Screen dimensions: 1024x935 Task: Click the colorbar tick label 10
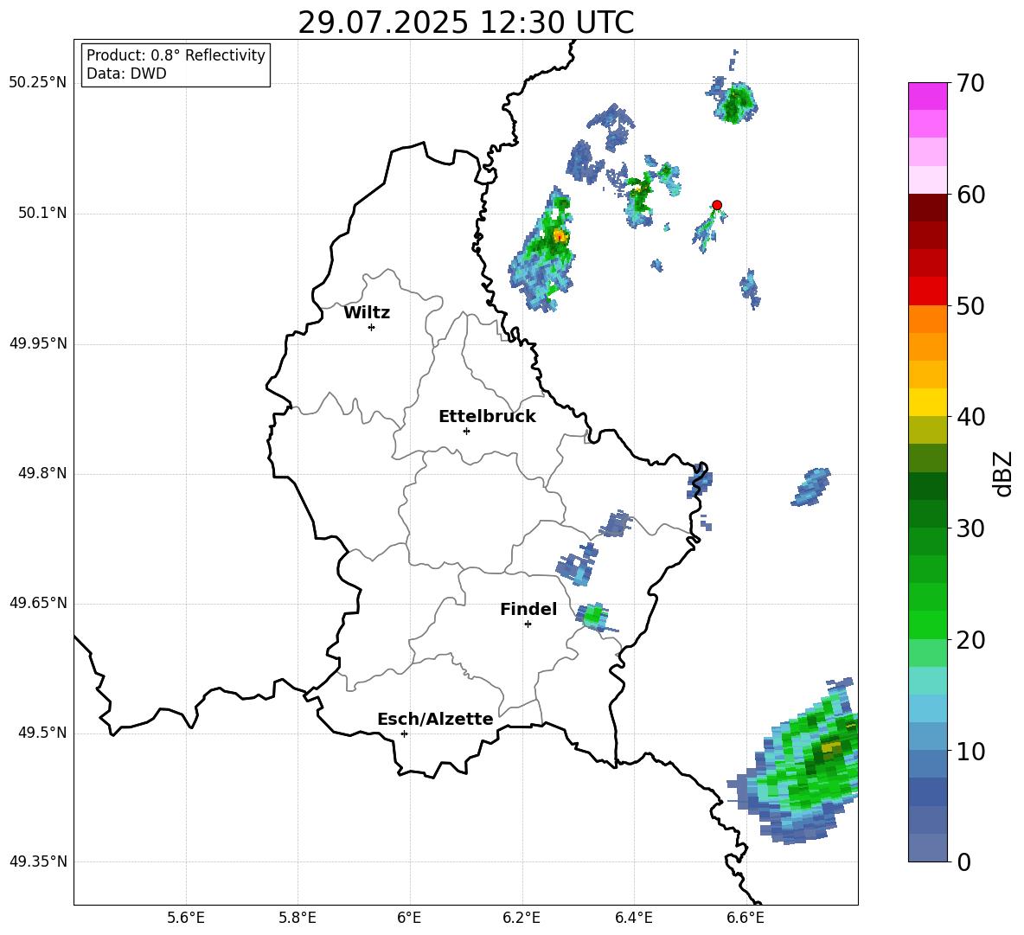(x=970, y=751)
